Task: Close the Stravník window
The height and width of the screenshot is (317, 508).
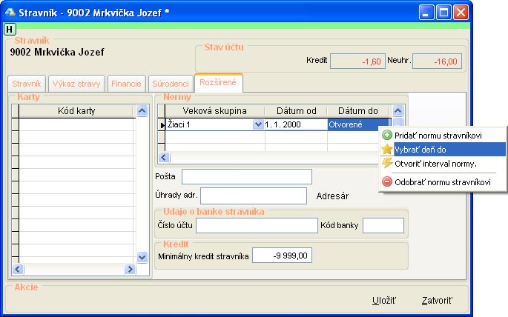Action: [x=461, y=13]
